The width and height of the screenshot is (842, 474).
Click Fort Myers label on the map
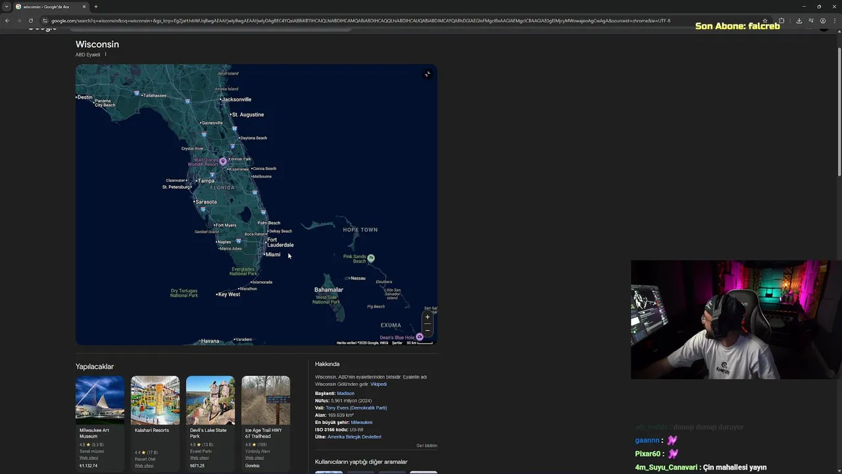(x=226, y=225)
